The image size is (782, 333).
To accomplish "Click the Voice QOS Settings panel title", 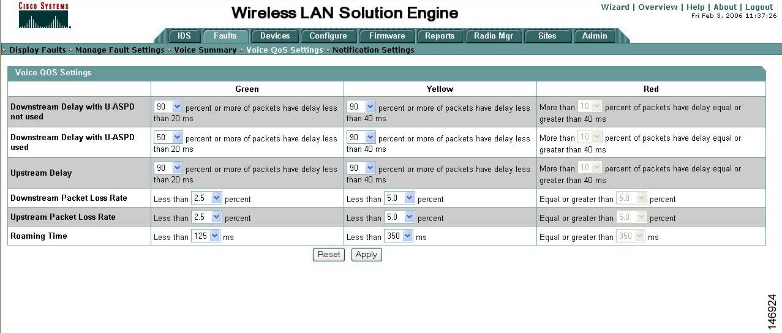I will click(x=53, y=73).
